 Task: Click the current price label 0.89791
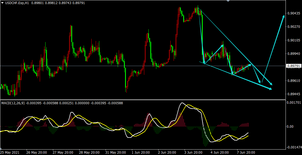293,66
